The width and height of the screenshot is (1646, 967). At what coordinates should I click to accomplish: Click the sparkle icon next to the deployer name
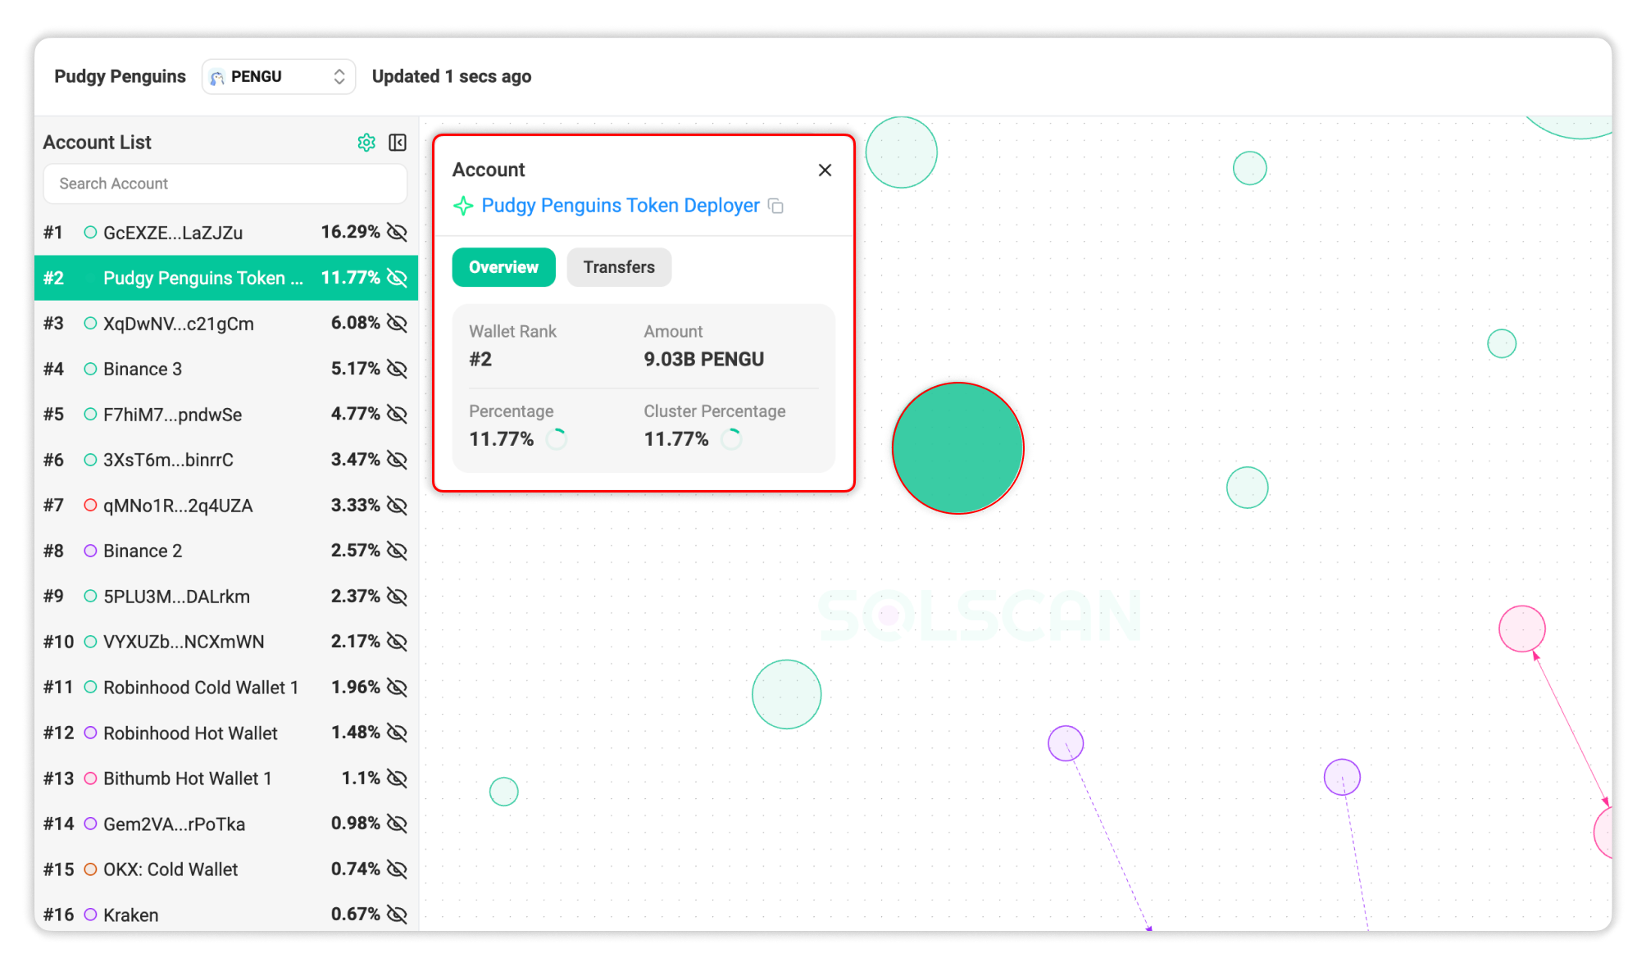coord(464,206)
